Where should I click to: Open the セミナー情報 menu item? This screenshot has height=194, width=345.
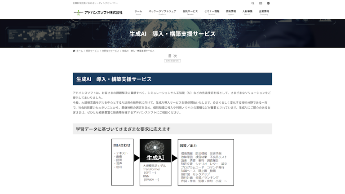(212, 13)
